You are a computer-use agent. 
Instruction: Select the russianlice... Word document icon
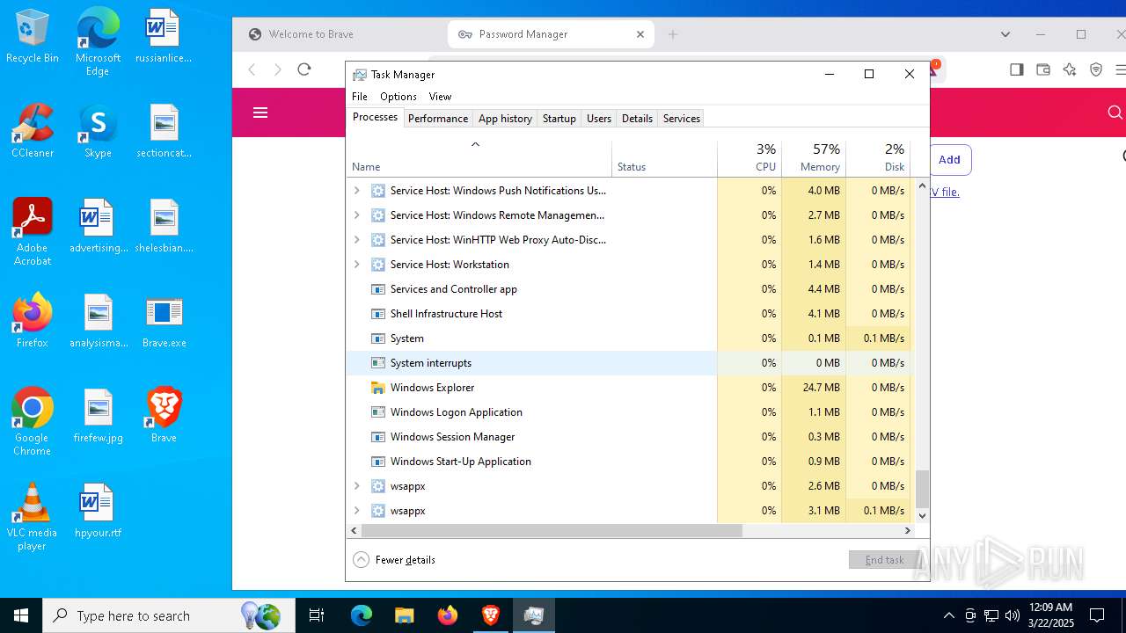164,37
